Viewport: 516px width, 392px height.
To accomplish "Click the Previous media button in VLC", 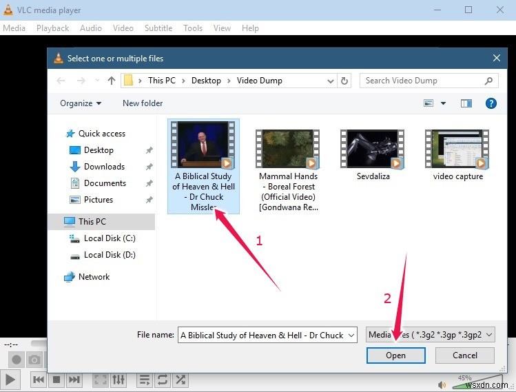I will click(x=39, y=380).
